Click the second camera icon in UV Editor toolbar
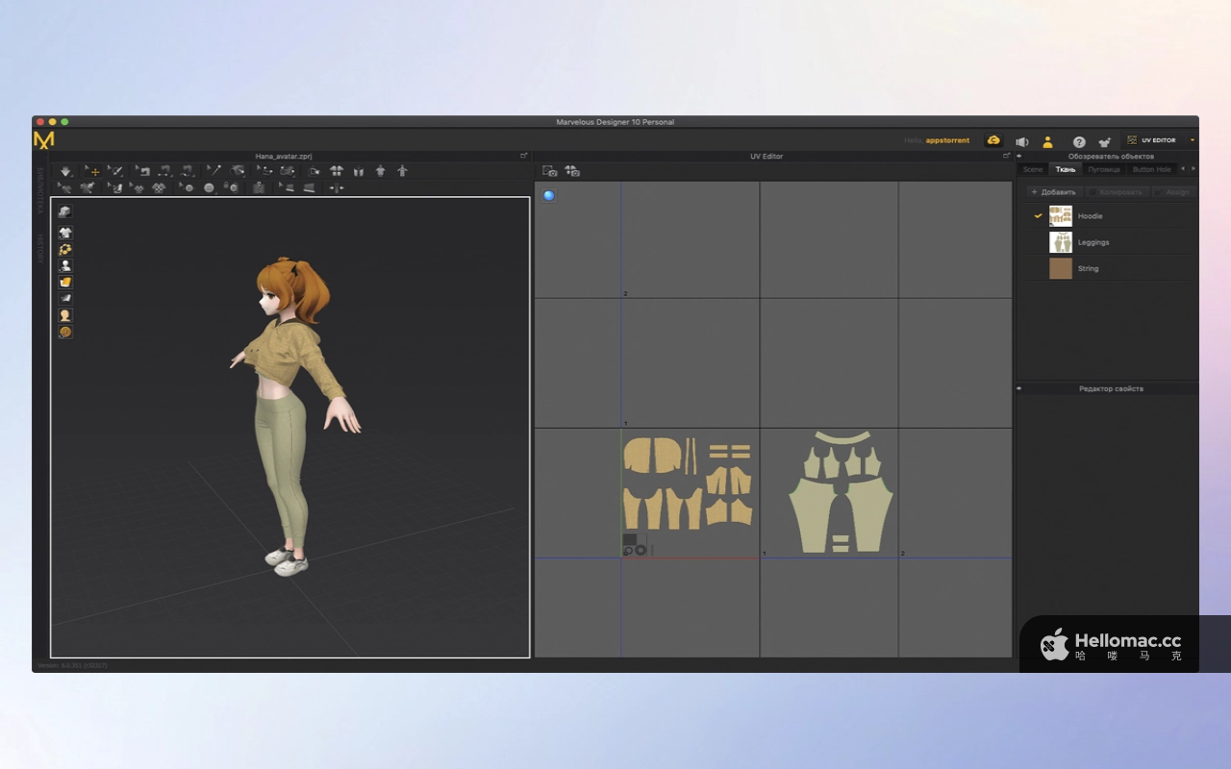Image resolution: width=1231 pixels, height=769 pixels. pyautogui.click(x=572, y=171)
